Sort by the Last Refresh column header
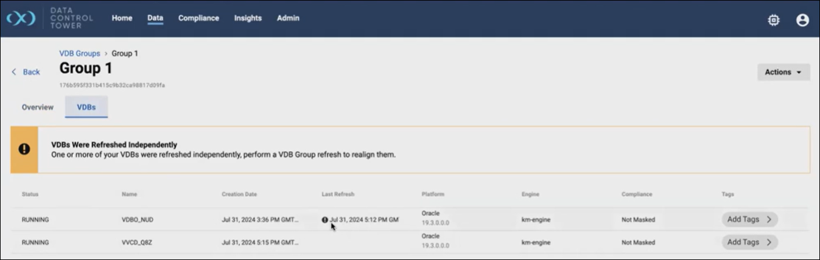 (338, 194)
